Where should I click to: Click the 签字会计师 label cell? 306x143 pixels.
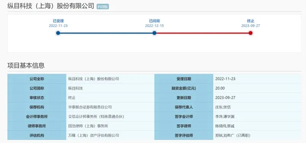point(184,116)
